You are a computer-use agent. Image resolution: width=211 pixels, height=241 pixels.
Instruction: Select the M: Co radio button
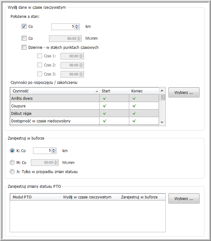click(x=12, y=162)
